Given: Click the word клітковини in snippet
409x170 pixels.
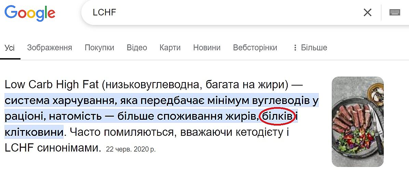Looking at the screenshot, I should (34, 132).
